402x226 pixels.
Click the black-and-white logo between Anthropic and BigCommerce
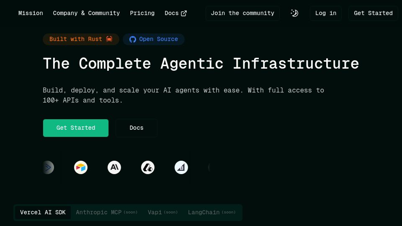148,167
